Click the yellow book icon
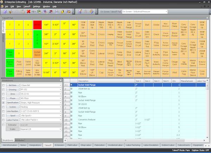 click(x=63, y=12)
